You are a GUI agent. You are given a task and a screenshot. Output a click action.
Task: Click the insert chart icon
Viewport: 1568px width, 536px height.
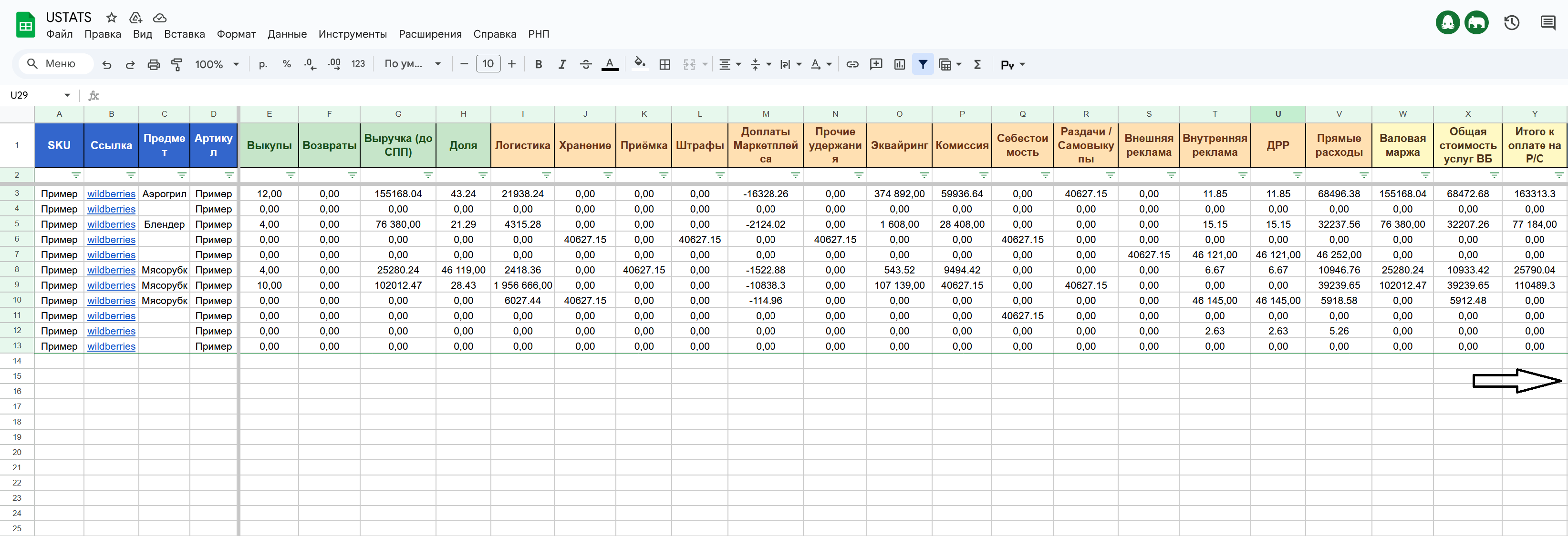click(x=899, y=64)
